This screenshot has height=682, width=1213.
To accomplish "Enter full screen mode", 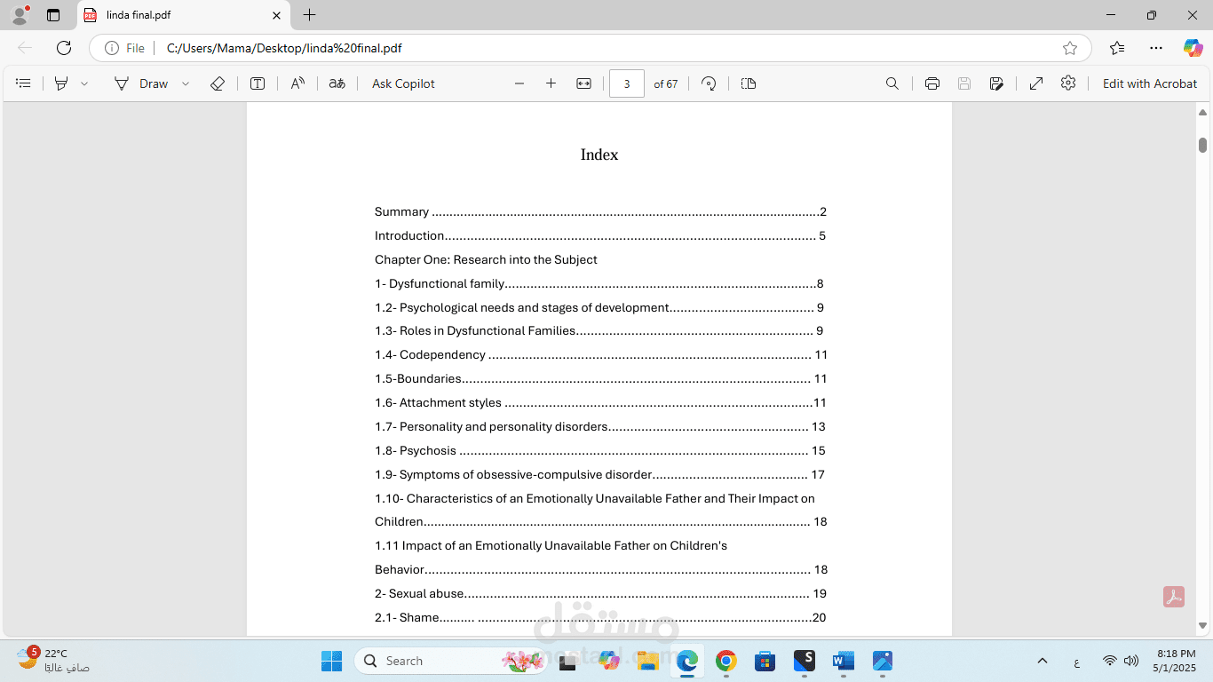I will coord(1036,83).
